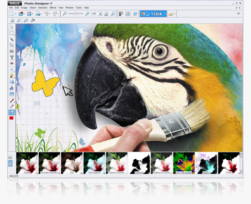Toggle the FX effects preview panel
251x204 pixels.
tap(10, 164)
